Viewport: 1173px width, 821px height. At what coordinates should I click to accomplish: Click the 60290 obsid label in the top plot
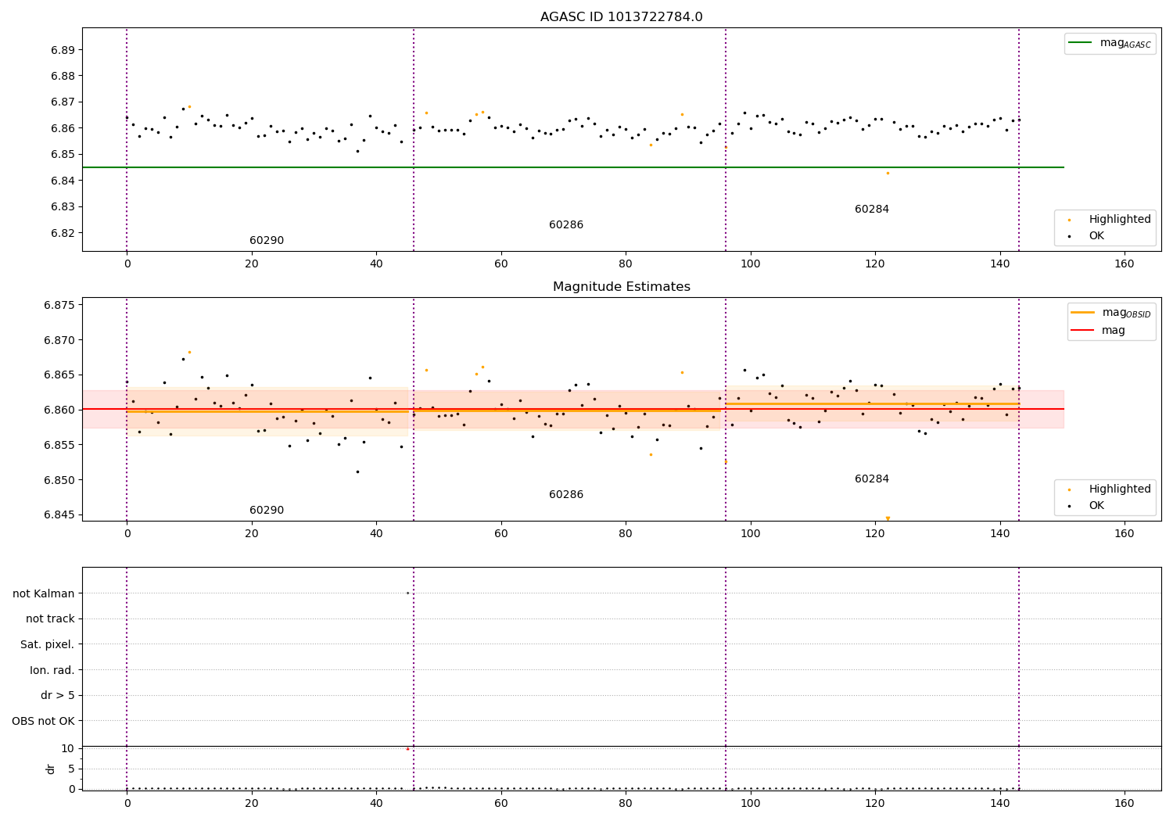[x=267, y=240]
